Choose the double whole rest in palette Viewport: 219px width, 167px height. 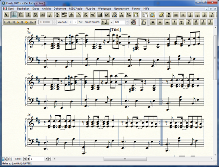click(153, 22)
